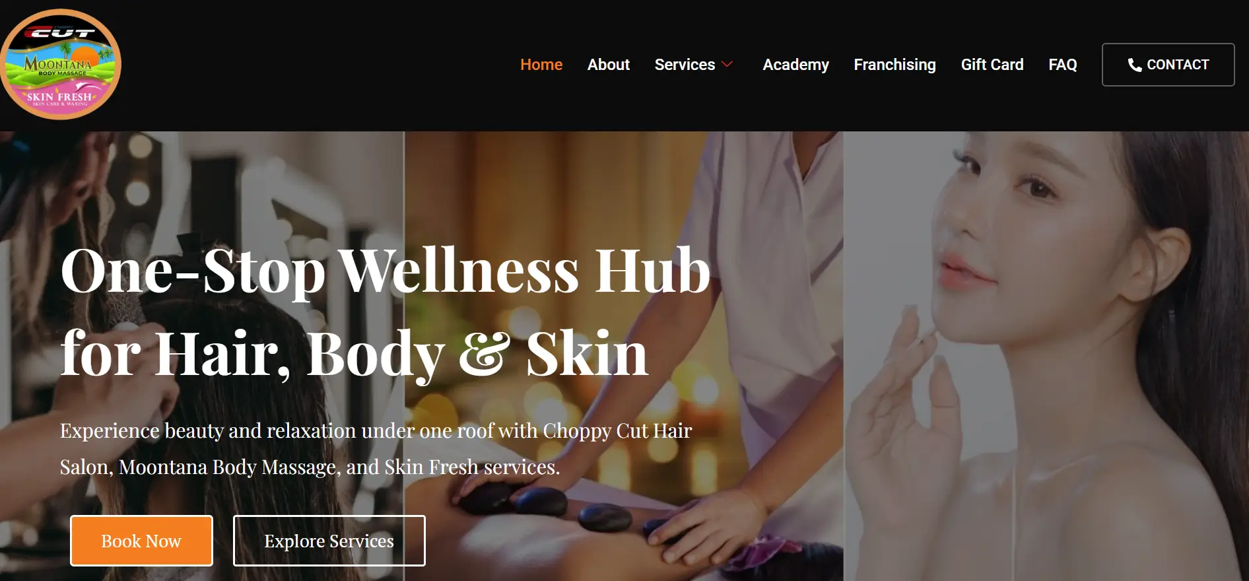Click the phone icon in Contact button
Screen dimensions: 1249x581
1135,65
